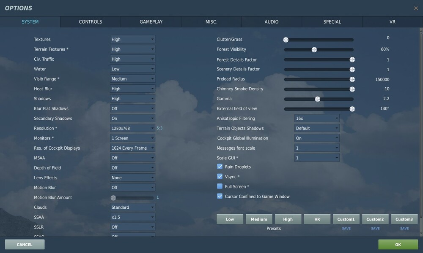This screenshot has width=423, height=253.
Task: Click SAVE under Custom2
Action: point(375,228)
